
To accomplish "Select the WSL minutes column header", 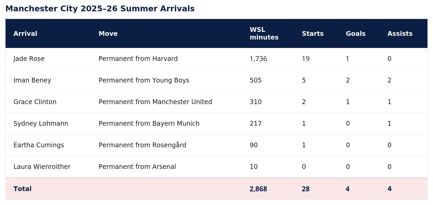I will [264, 34].
